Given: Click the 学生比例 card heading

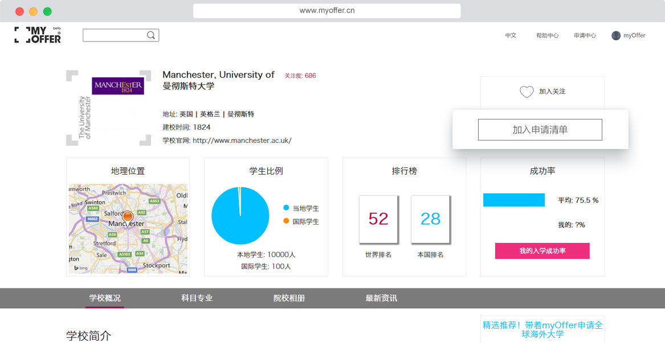Looking at the screenshot, I should click(266, 171).
